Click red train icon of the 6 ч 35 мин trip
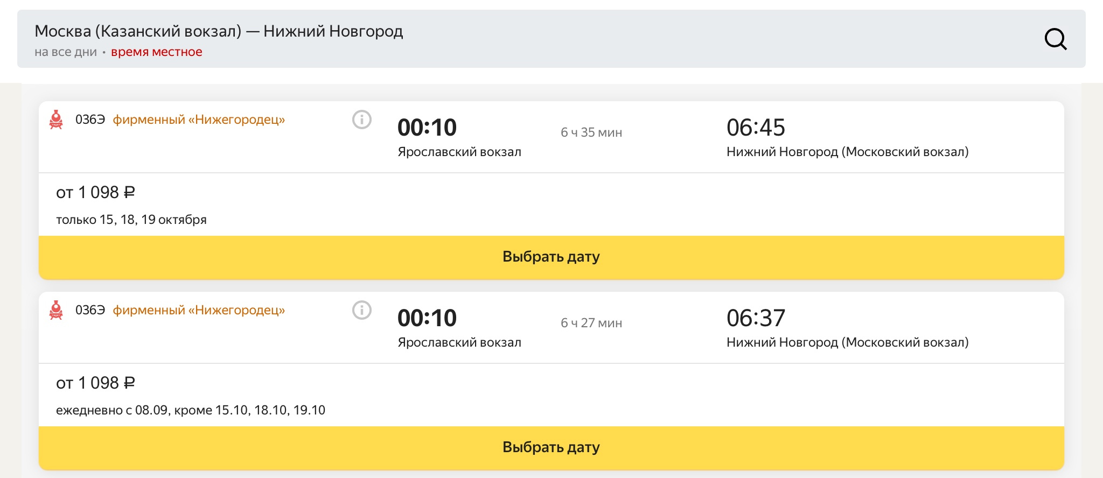Screen dimensions: 1103x478 tap(56, 120)
